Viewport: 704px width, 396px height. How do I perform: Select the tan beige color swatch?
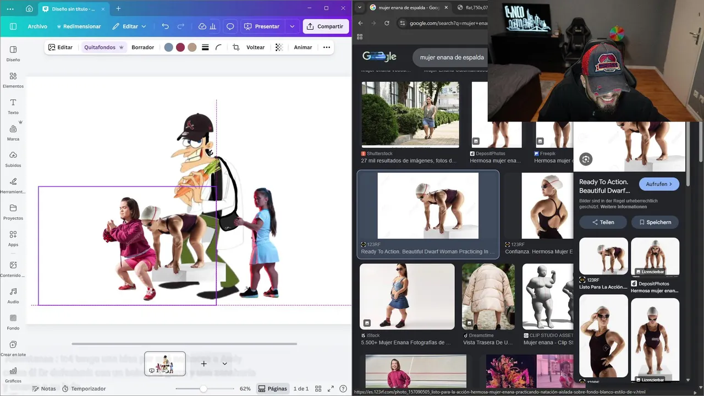coord(192,47)
